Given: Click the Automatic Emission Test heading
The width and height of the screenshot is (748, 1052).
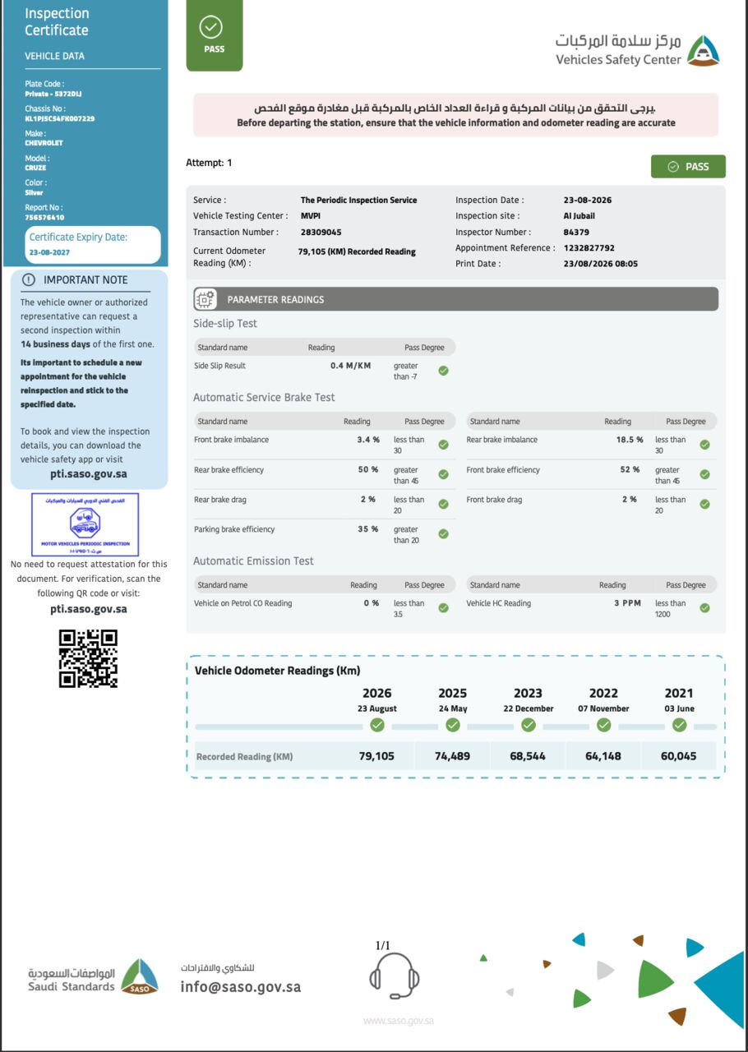Looking at the screenshot, I should [x=253, y=561].
